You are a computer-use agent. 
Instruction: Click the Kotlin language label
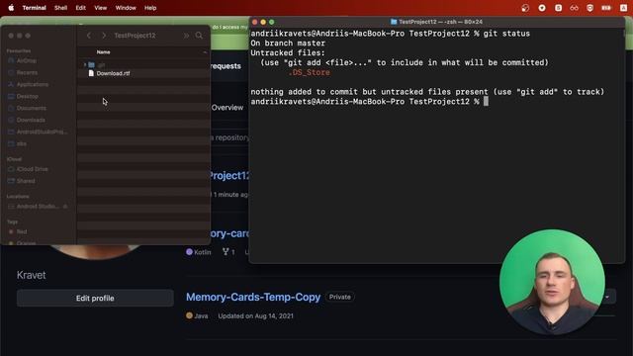coord(202,252)
